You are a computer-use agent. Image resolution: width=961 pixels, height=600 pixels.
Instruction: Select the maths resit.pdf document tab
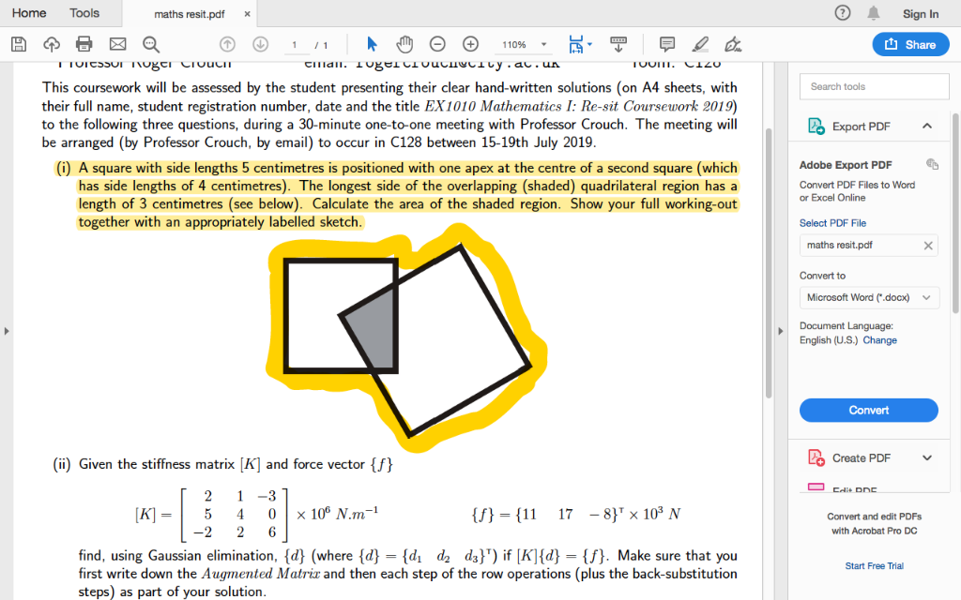coord(190,14)
